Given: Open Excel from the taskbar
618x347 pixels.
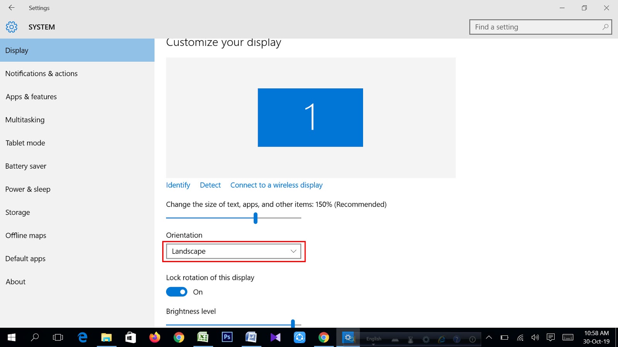Looking at the screenshot, I should 203,337.
